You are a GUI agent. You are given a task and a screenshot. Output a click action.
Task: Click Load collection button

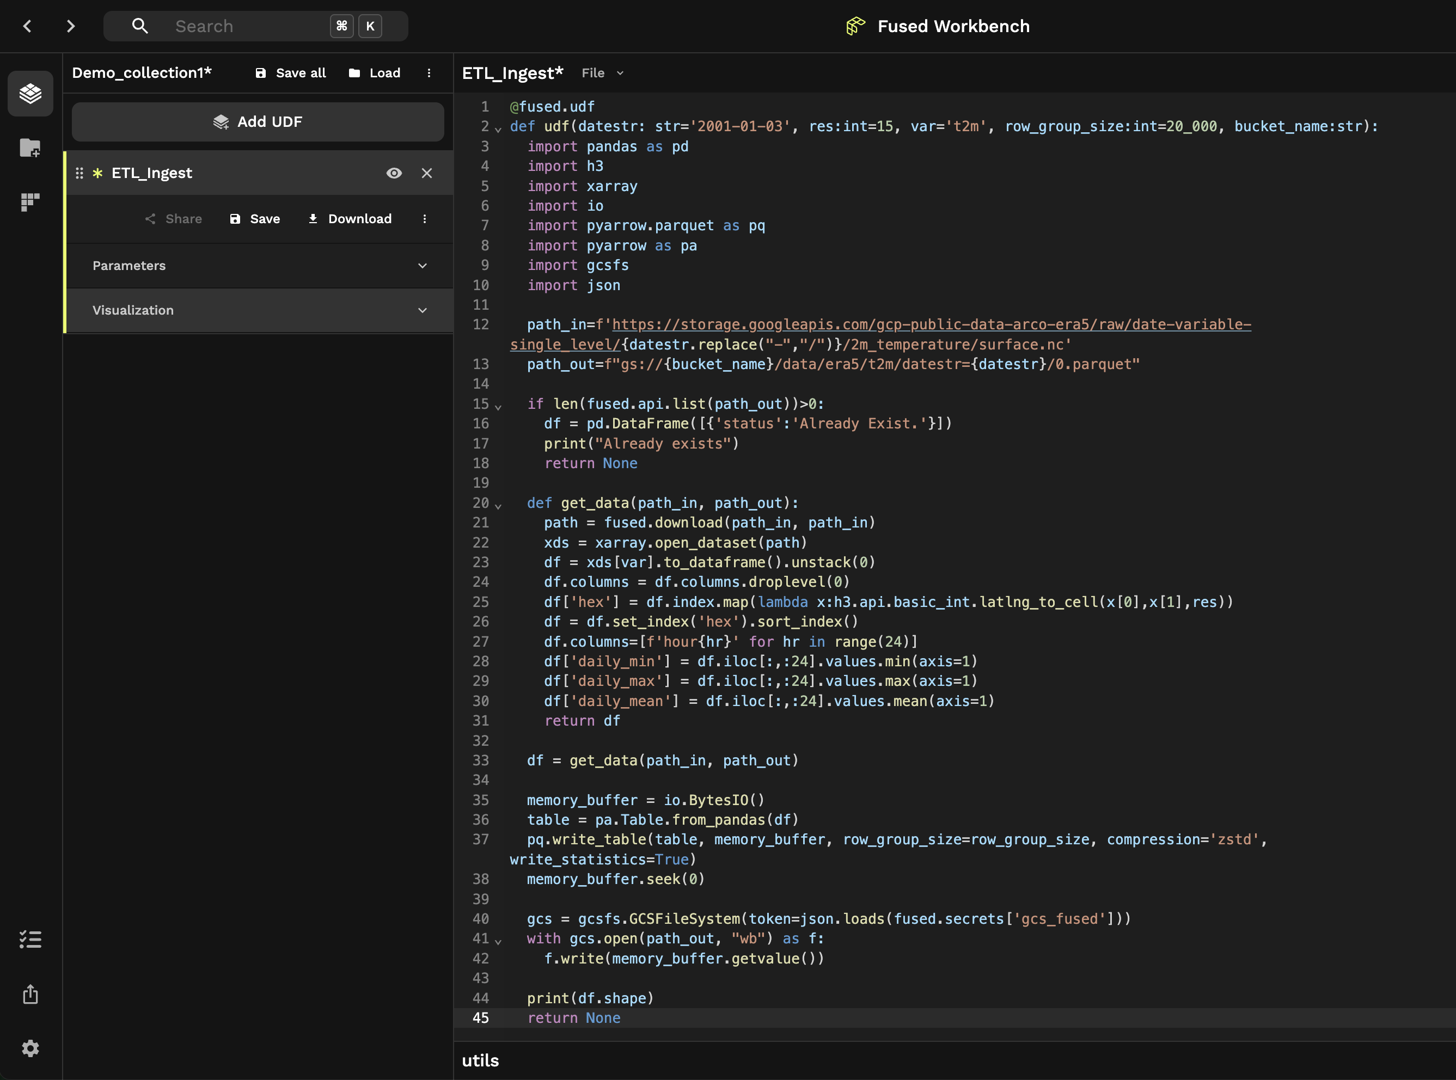(375, 72)
